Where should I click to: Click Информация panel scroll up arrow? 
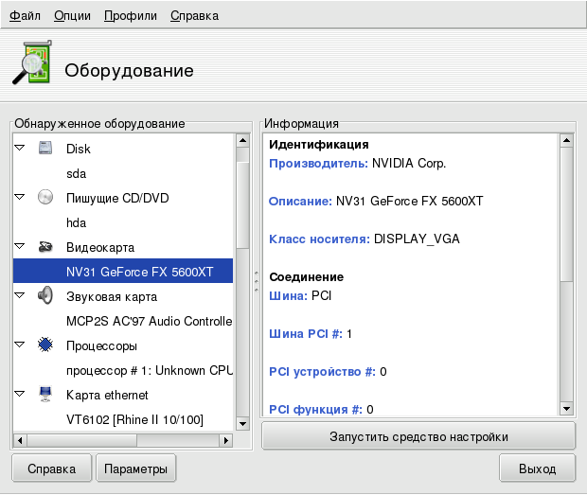[566, 141]
